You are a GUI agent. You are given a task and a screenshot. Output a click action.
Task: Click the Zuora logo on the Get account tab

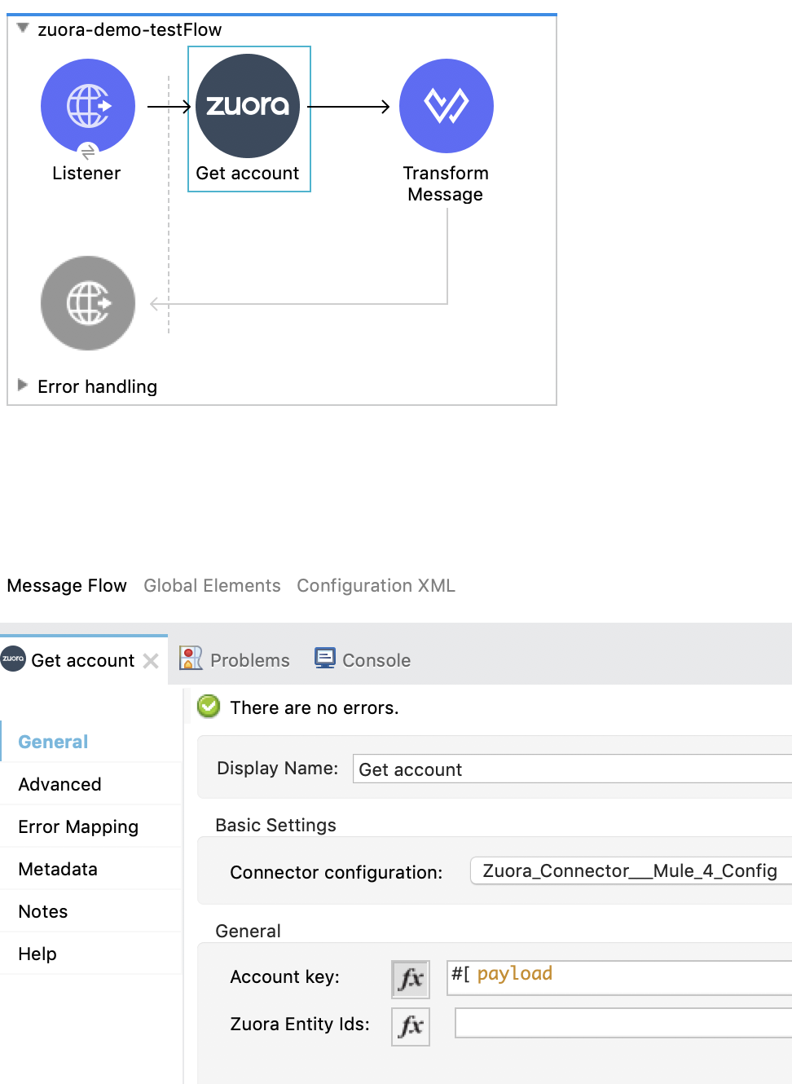[x=13, y=659]
